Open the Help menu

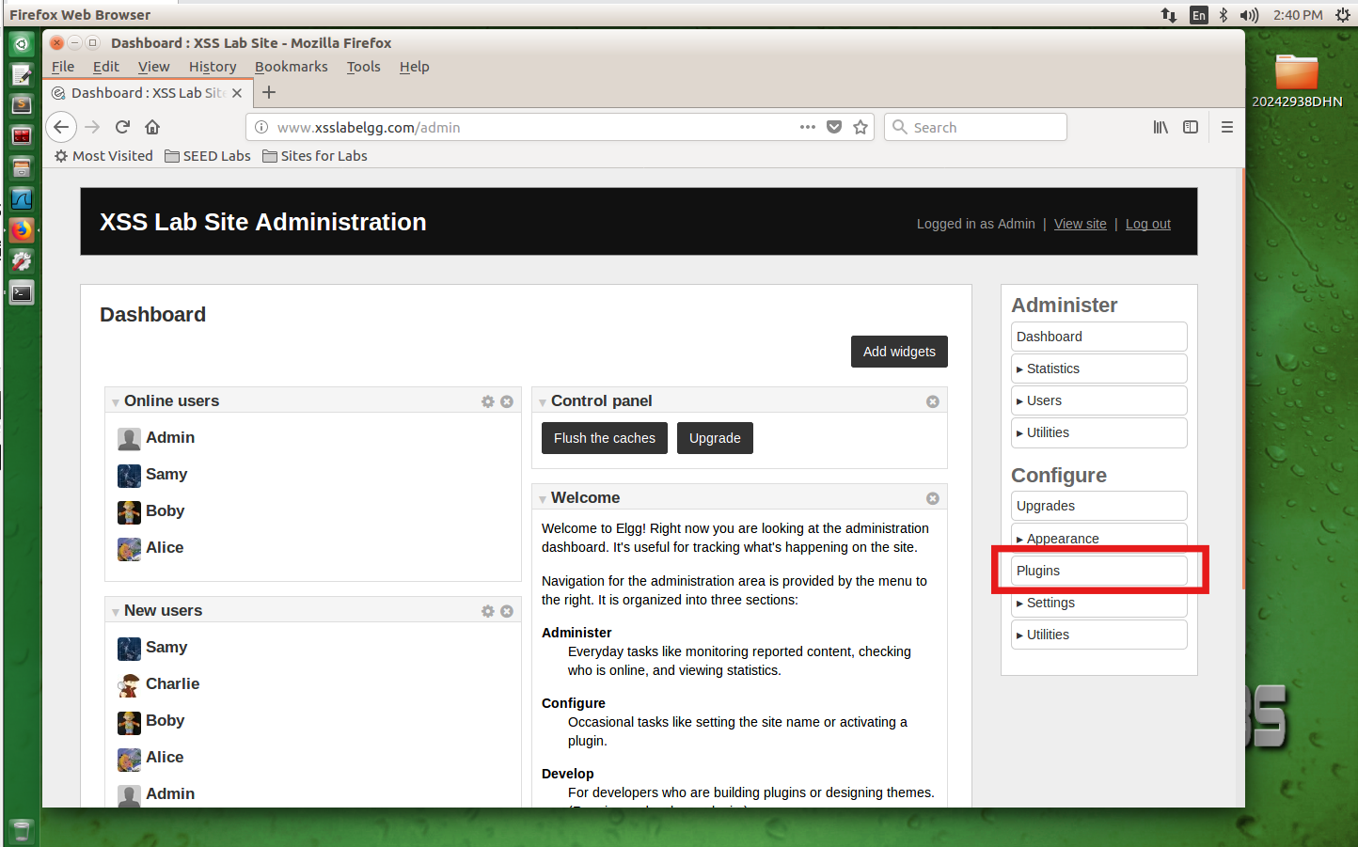pyautogui.click(x=415, y=67)
